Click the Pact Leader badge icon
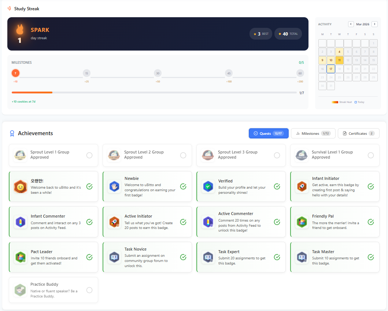 [x=20, y=257]
